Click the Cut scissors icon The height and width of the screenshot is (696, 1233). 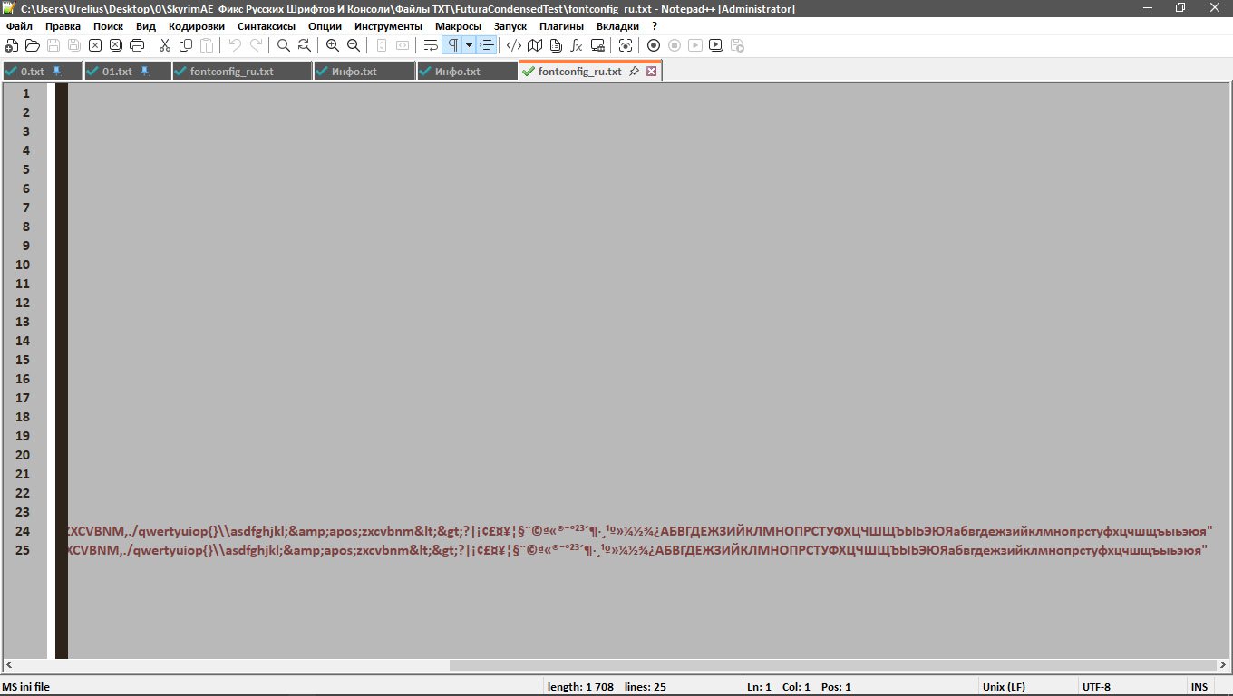point(165,45)
